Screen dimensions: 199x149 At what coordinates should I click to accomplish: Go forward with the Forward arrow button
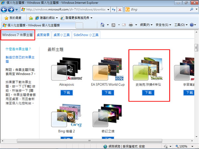[11, 10]
